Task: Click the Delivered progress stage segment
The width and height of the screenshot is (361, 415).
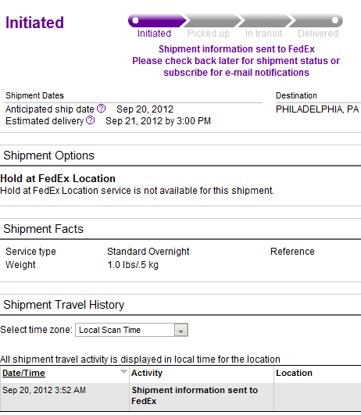Action: tap(316, 20)
